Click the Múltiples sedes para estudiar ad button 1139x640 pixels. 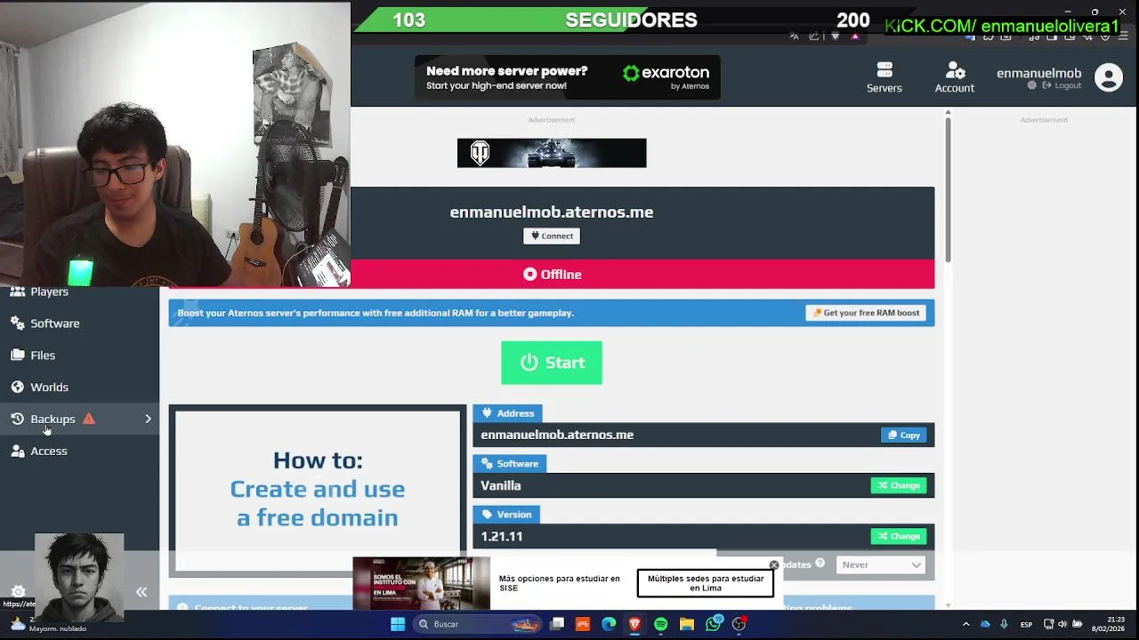(x=706, y=583)
